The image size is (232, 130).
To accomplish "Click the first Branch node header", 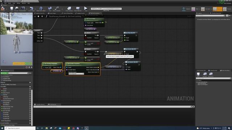I will click(92, 33).
